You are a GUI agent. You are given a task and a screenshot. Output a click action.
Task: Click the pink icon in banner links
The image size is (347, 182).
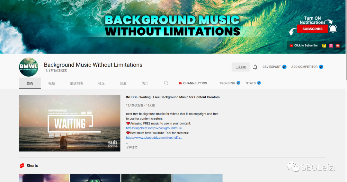pyautogui.click(x=331, y=46)
